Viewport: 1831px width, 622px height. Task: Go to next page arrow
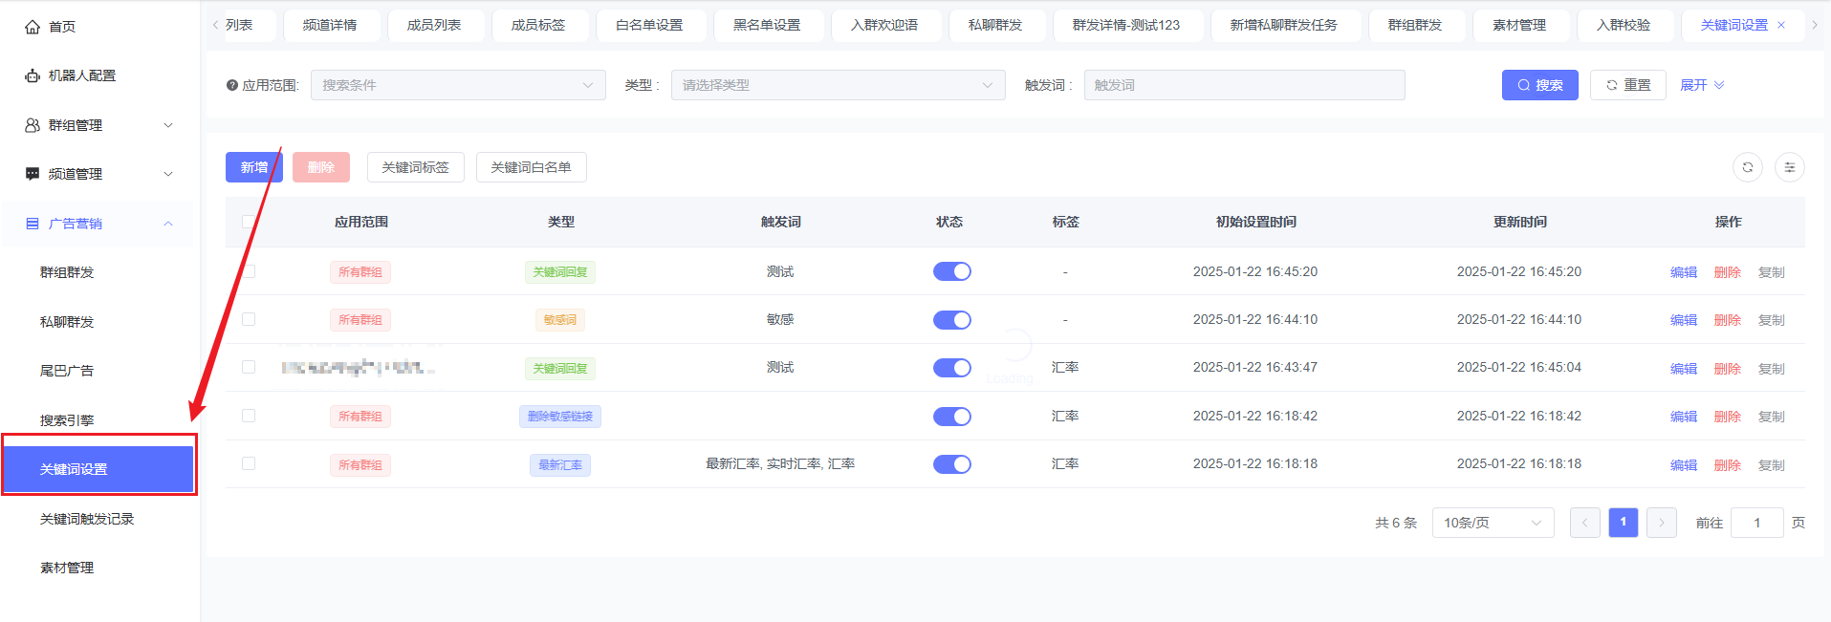tap(1661, 523)
